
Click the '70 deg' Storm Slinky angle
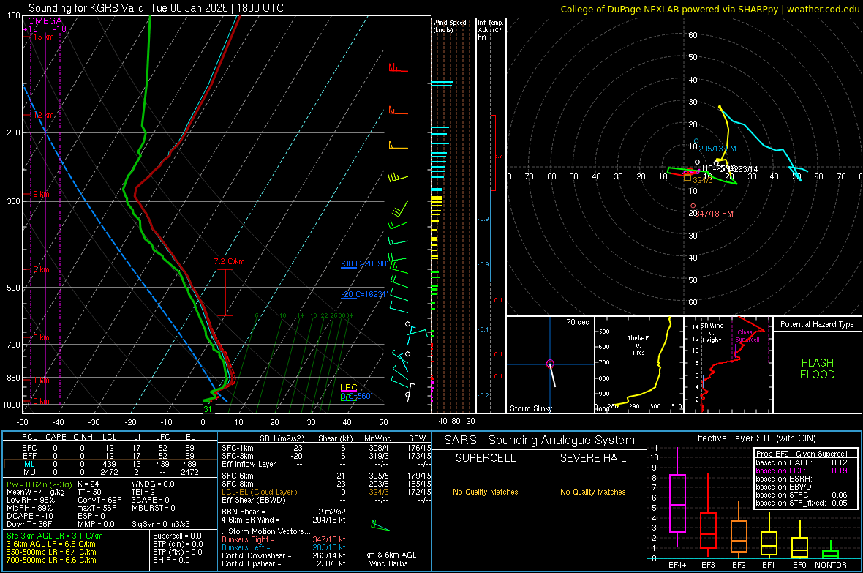(x=578, y=322)
